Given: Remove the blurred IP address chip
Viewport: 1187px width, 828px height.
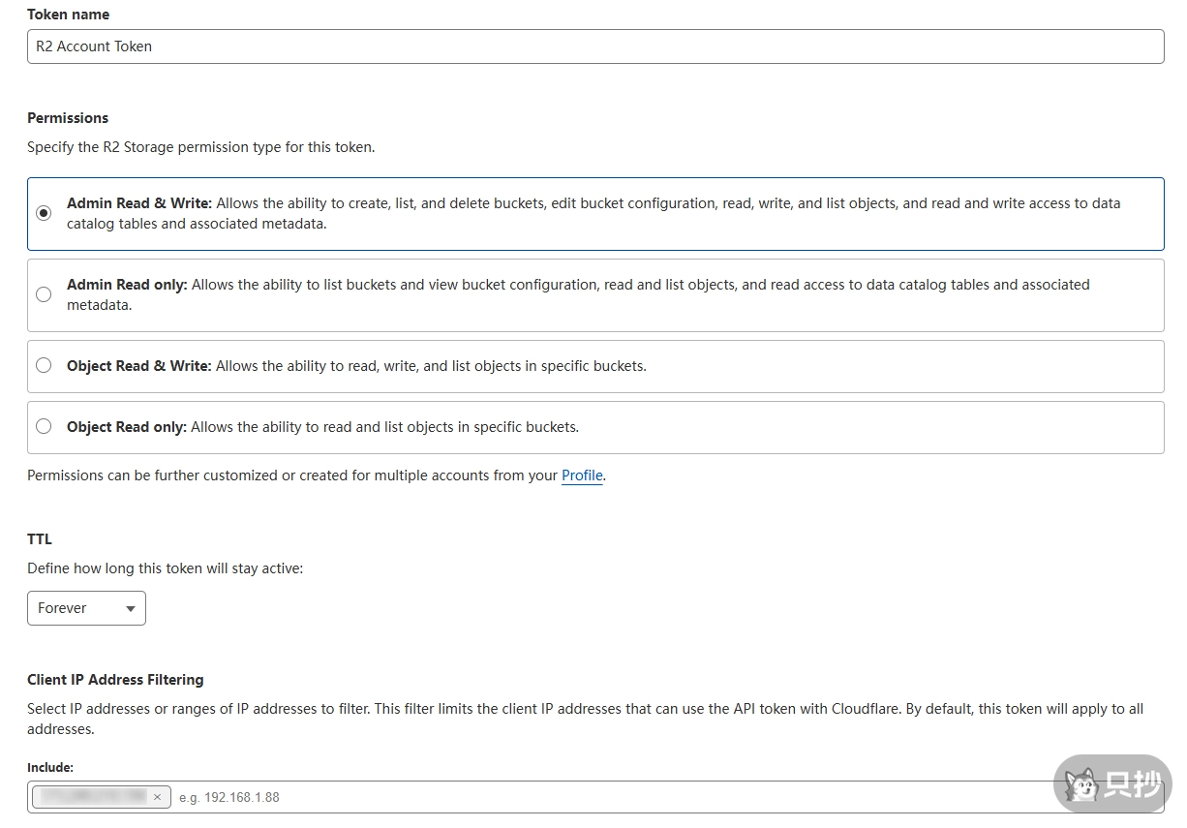Looking at the screenshot, I should [x=157, y=797].
